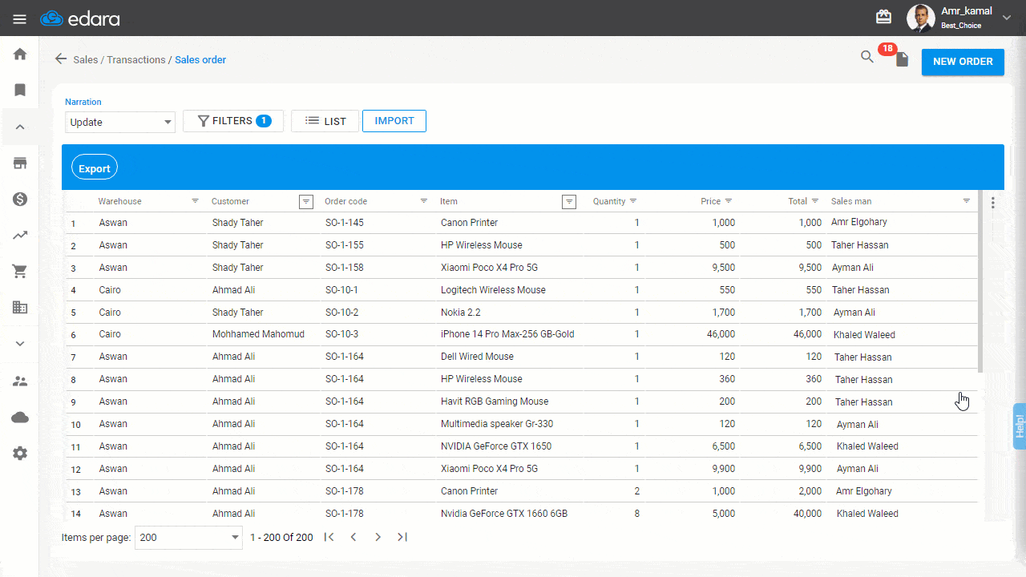Open the dollar finance icon in sidebar

click(20, 199)
